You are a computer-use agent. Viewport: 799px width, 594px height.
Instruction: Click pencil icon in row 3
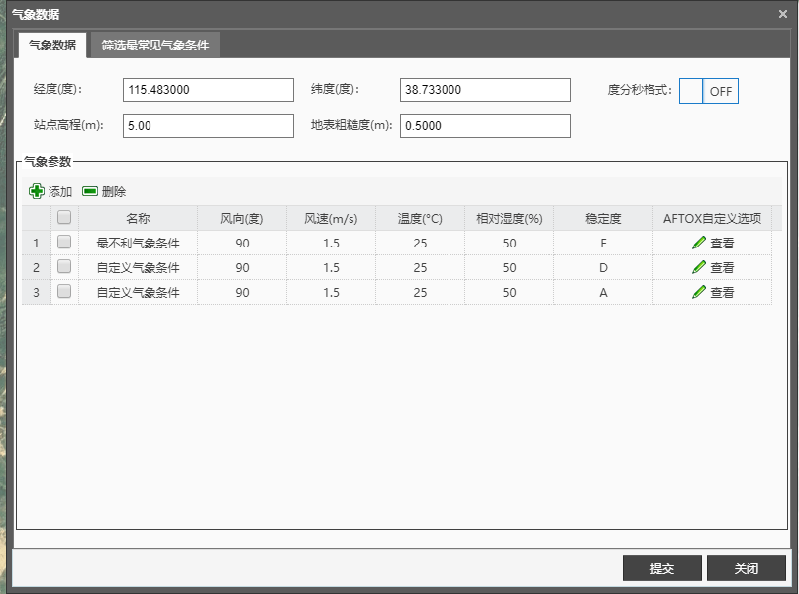pos(699,292)
